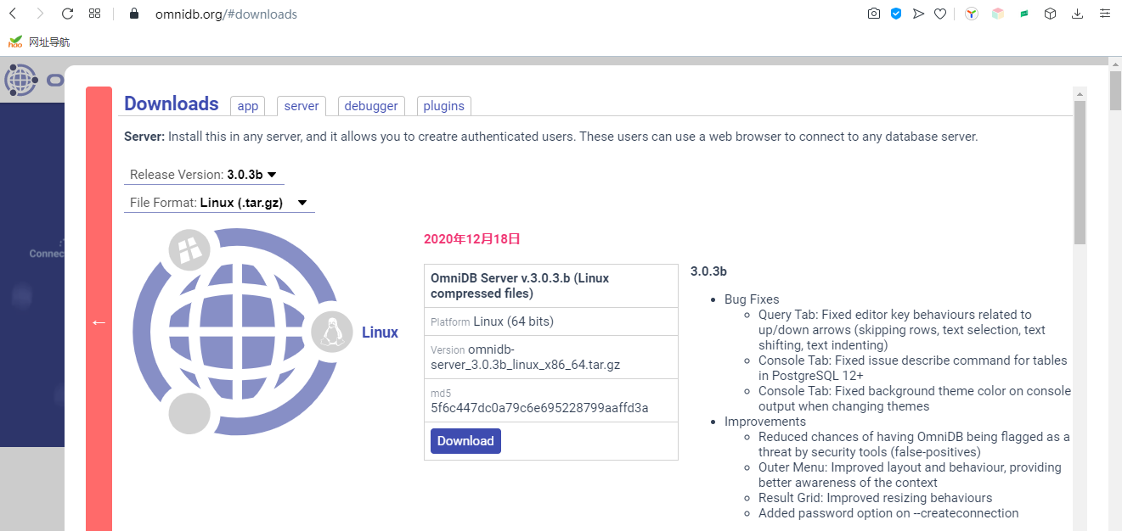1122x531 pixels.
Task: Click the blue Download button
Action: pos(465,441)
